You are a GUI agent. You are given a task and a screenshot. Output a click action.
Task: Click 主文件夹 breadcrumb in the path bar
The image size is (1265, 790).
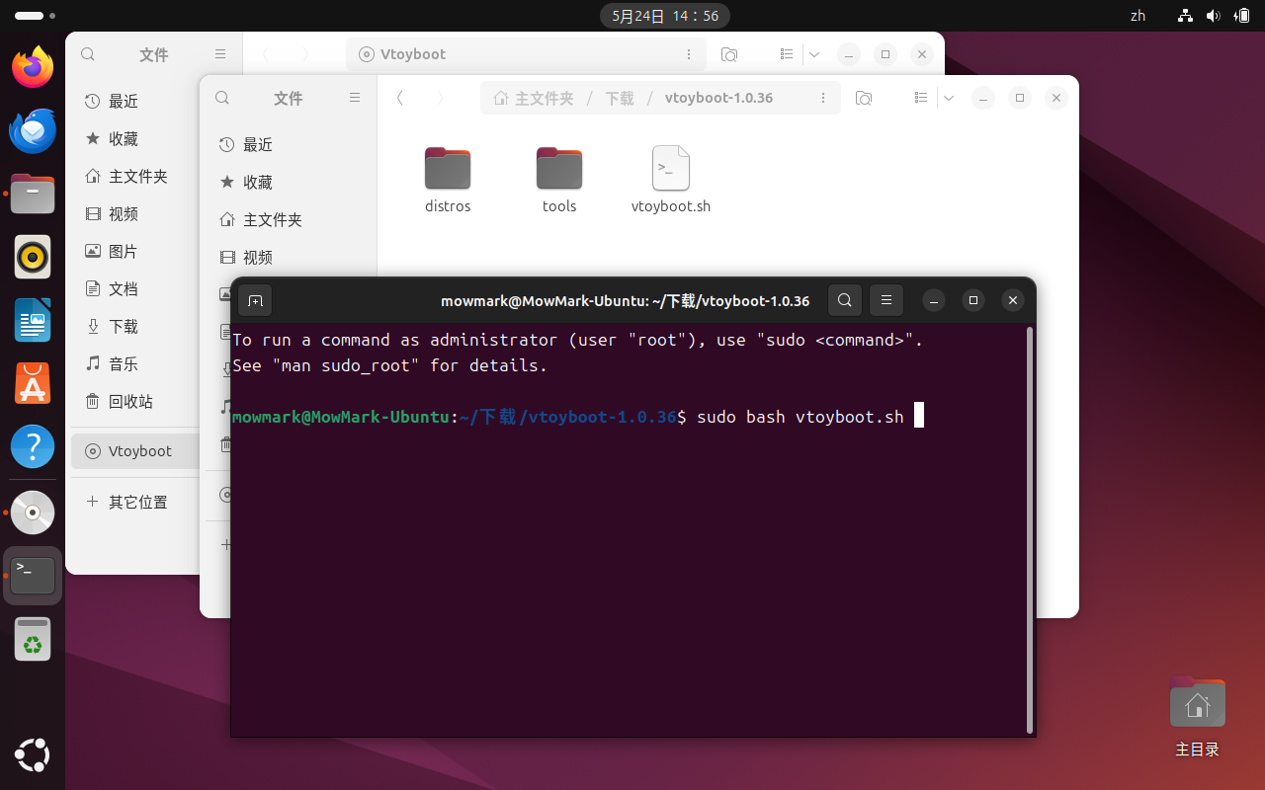tap(534, 98)
